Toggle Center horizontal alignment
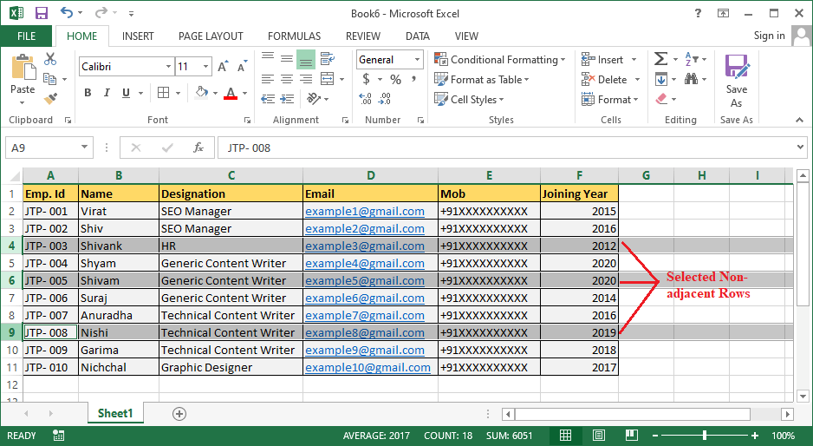This screenshot has height=446, width=813. tap(287, 79)
